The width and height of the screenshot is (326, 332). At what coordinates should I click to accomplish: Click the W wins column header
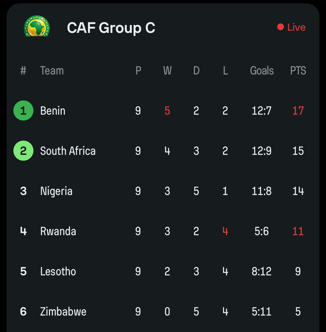click(x=167, y=71)
